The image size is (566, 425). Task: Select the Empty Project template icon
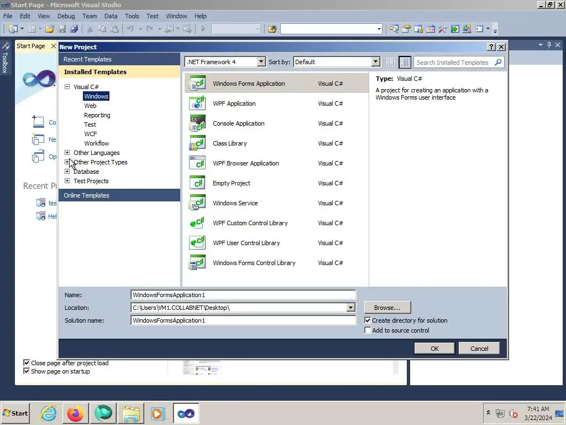(x=197, y=183)
